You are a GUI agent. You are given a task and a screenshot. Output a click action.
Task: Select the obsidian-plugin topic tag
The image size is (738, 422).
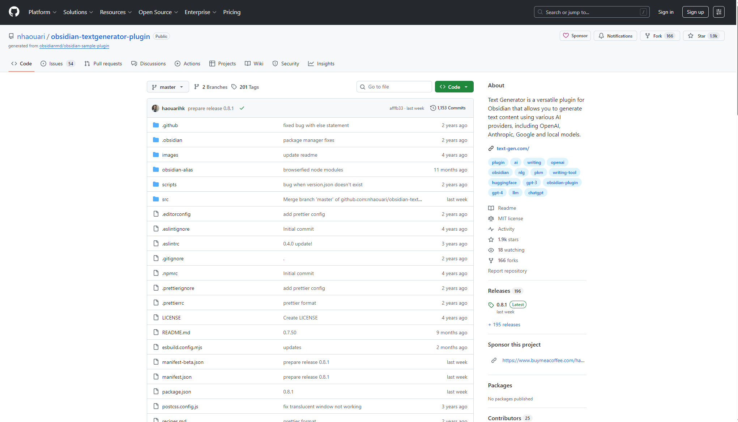pyautogui.click(x=562, y=183)
